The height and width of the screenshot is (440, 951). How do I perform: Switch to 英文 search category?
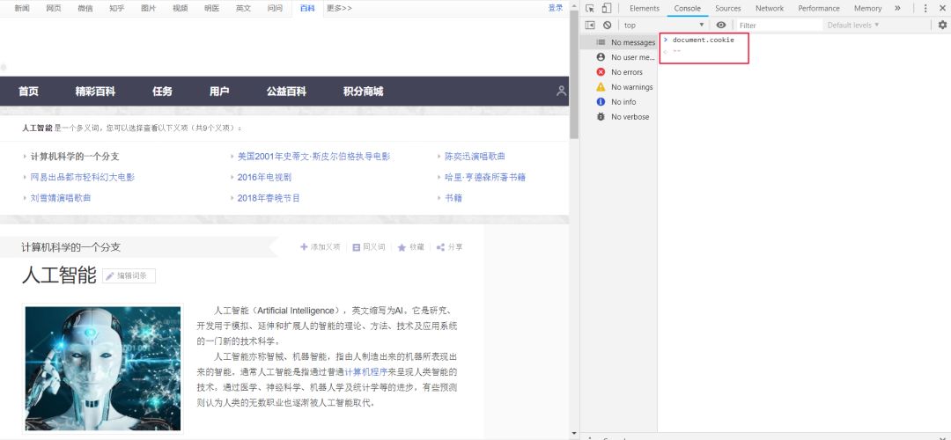(x=243, y=9)
